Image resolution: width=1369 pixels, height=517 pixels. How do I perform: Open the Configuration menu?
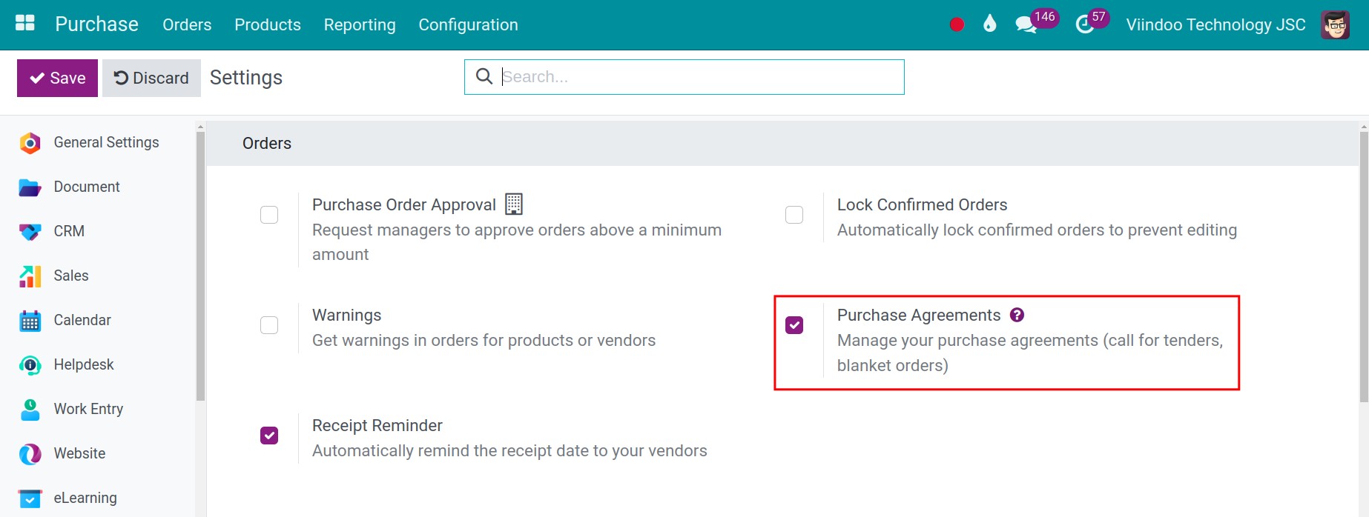tap(468, 24)
